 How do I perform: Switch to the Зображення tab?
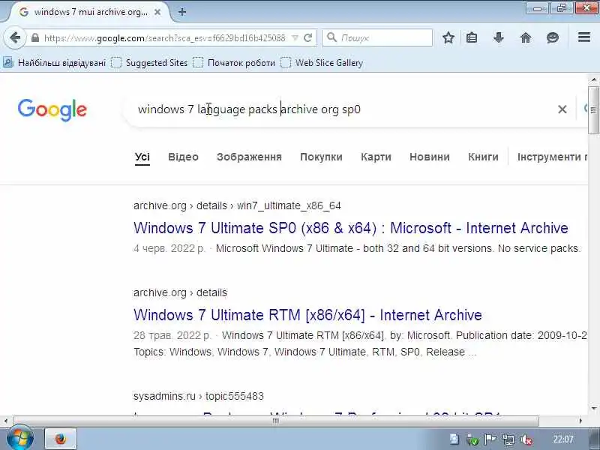click(x=249, y=157)
